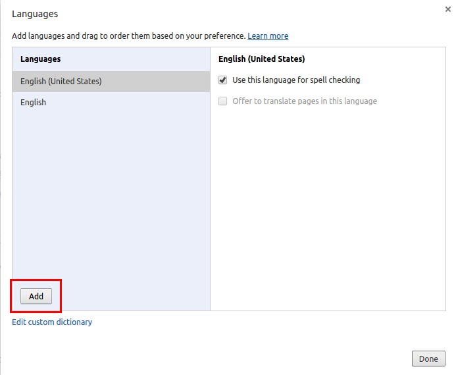Click the 'Add languages and drag' instruction text
The width and height of the screenshot is (456, 375).
pos(128,36)
